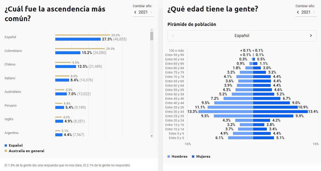Advance the population pyramid to the next ancestry

pyautogui.click(x=311, y=35)
